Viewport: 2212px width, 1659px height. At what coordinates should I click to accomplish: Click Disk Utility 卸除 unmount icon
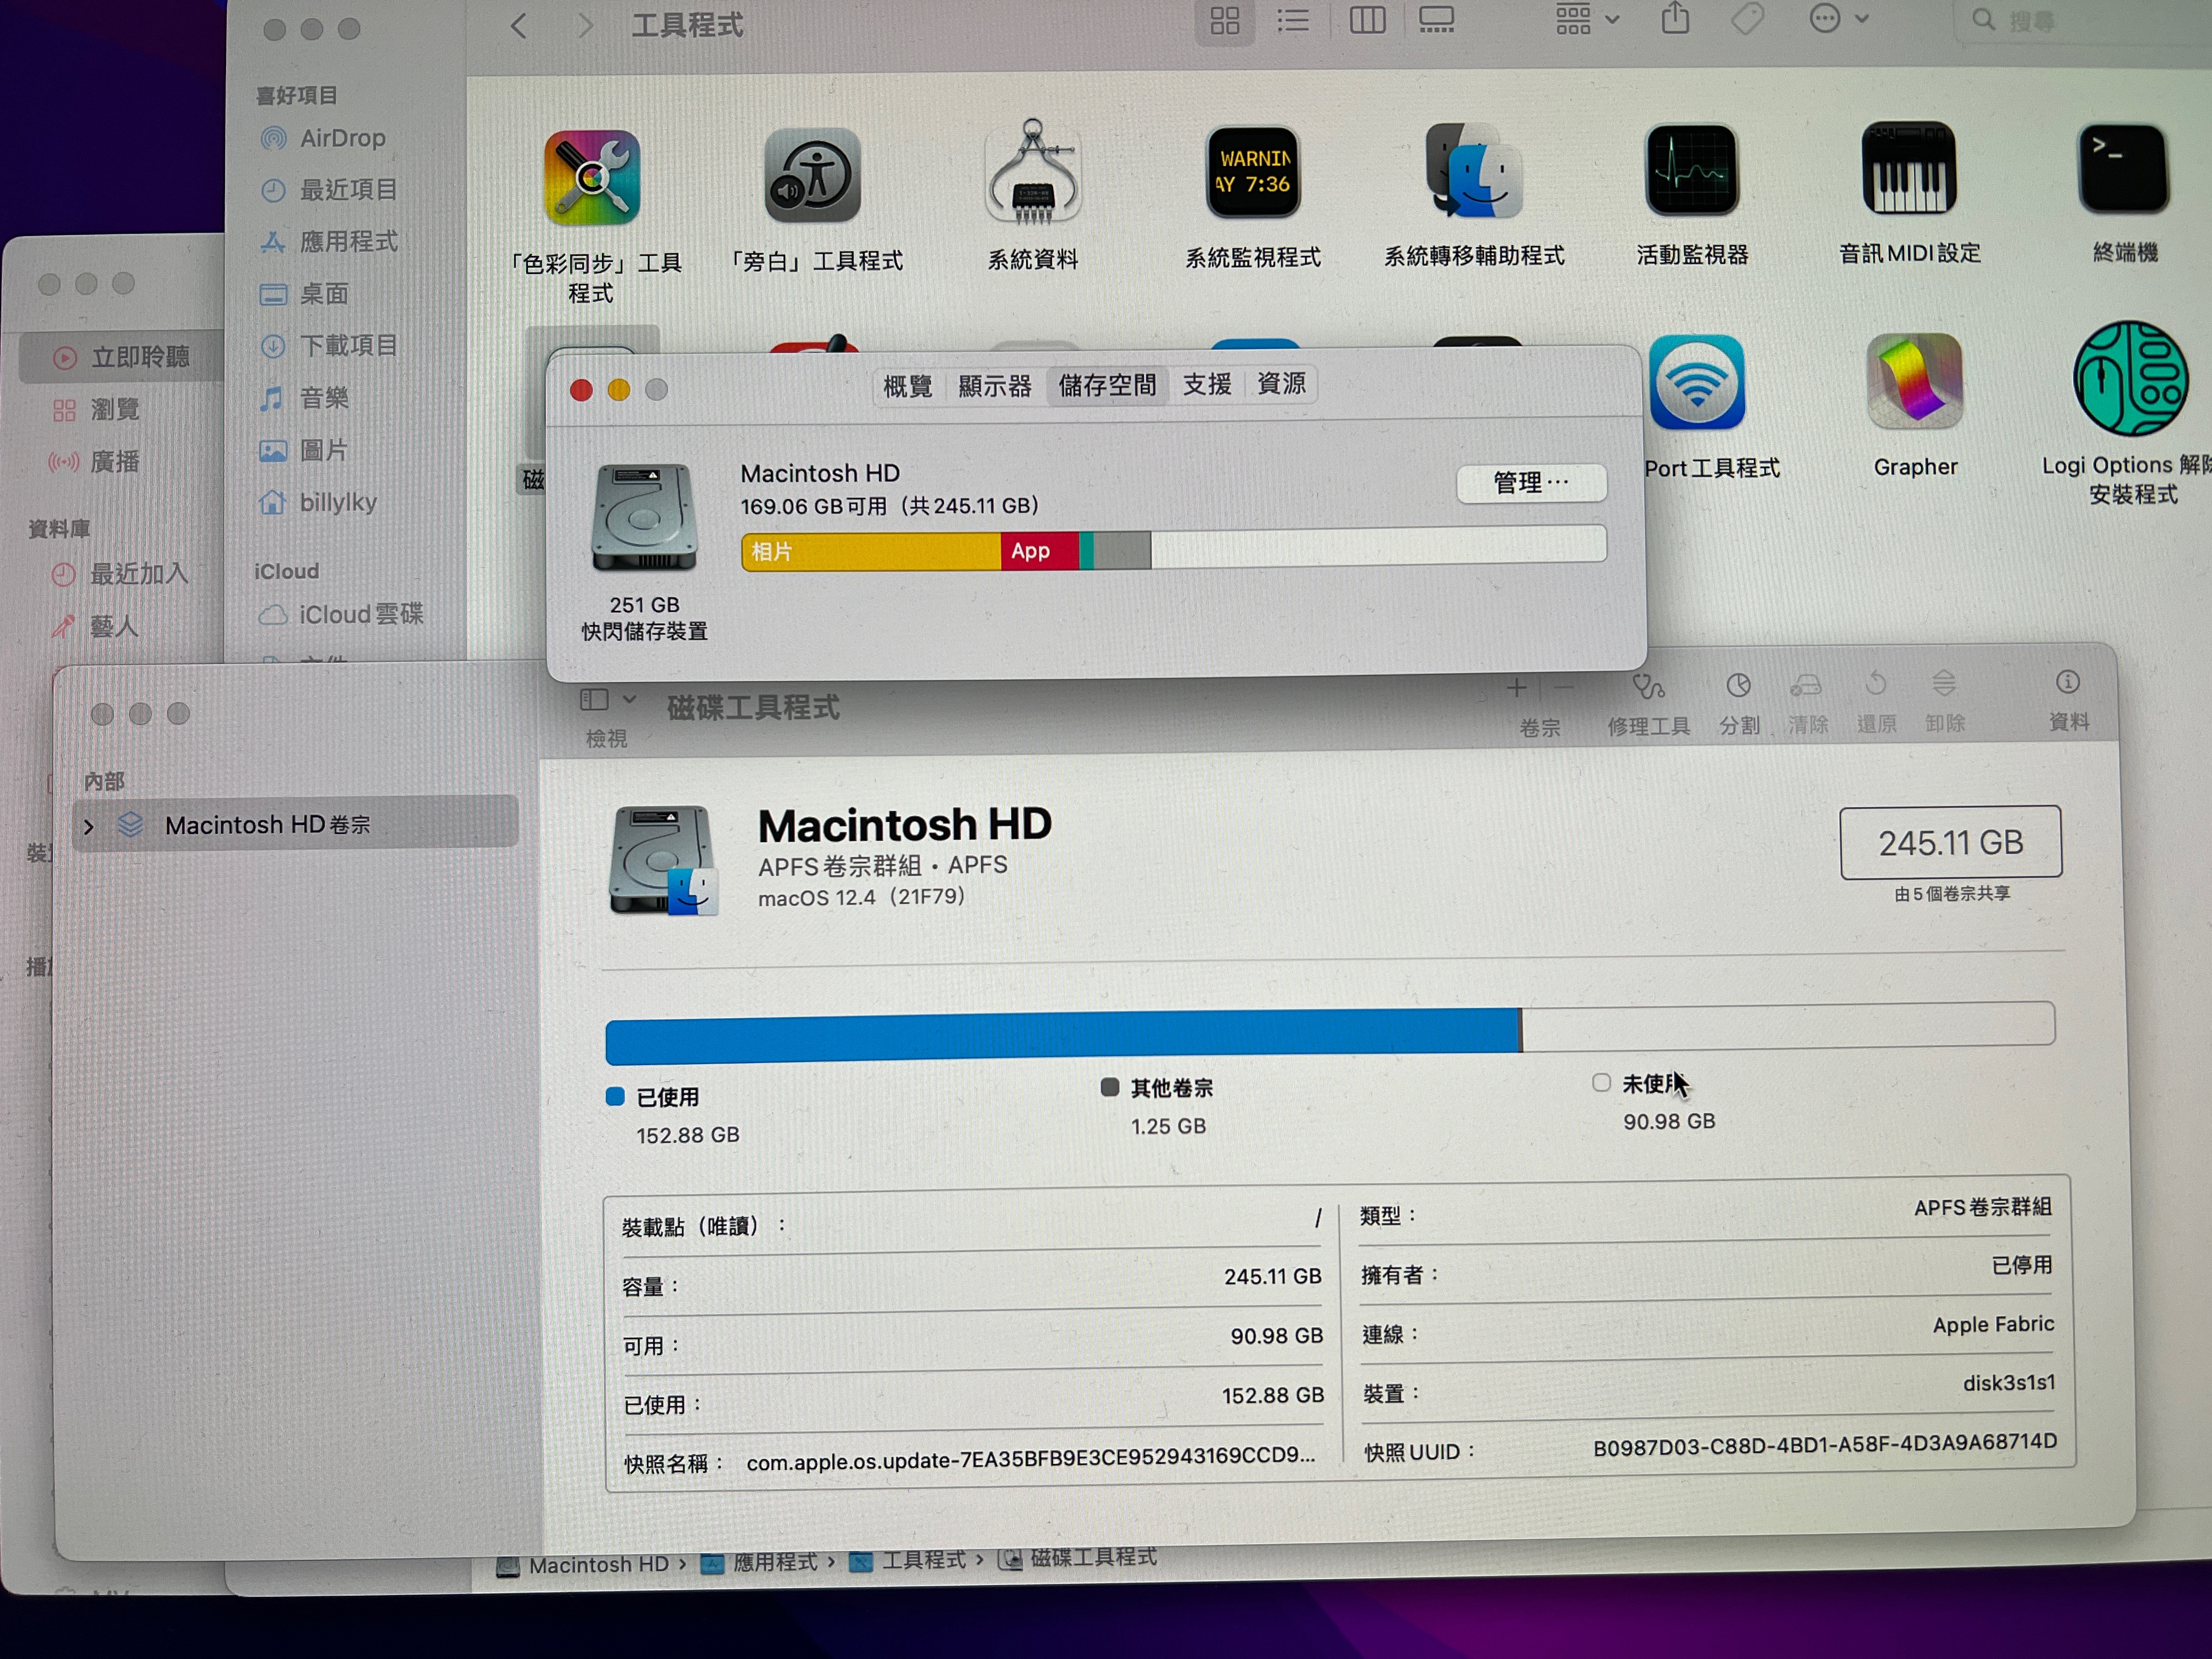pos(1944,684)
